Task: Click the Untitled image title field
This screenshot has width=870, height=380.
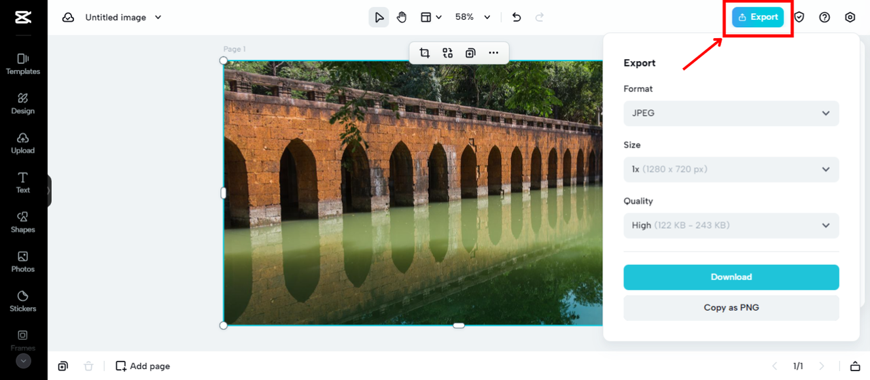Action: pos(116,18)
